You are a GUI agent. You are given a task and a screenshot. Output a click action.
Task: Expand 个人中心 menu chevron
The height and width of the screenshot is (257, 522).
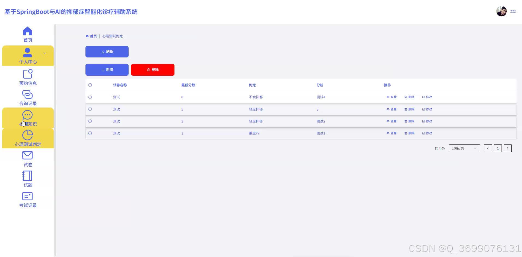point(45,53)
